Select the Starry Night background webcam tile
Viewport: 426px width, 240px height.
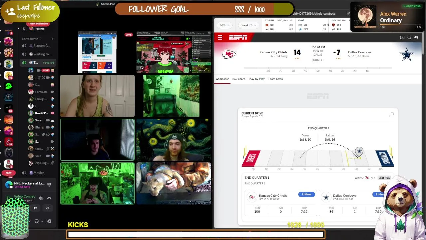click(x=173, y=140)
